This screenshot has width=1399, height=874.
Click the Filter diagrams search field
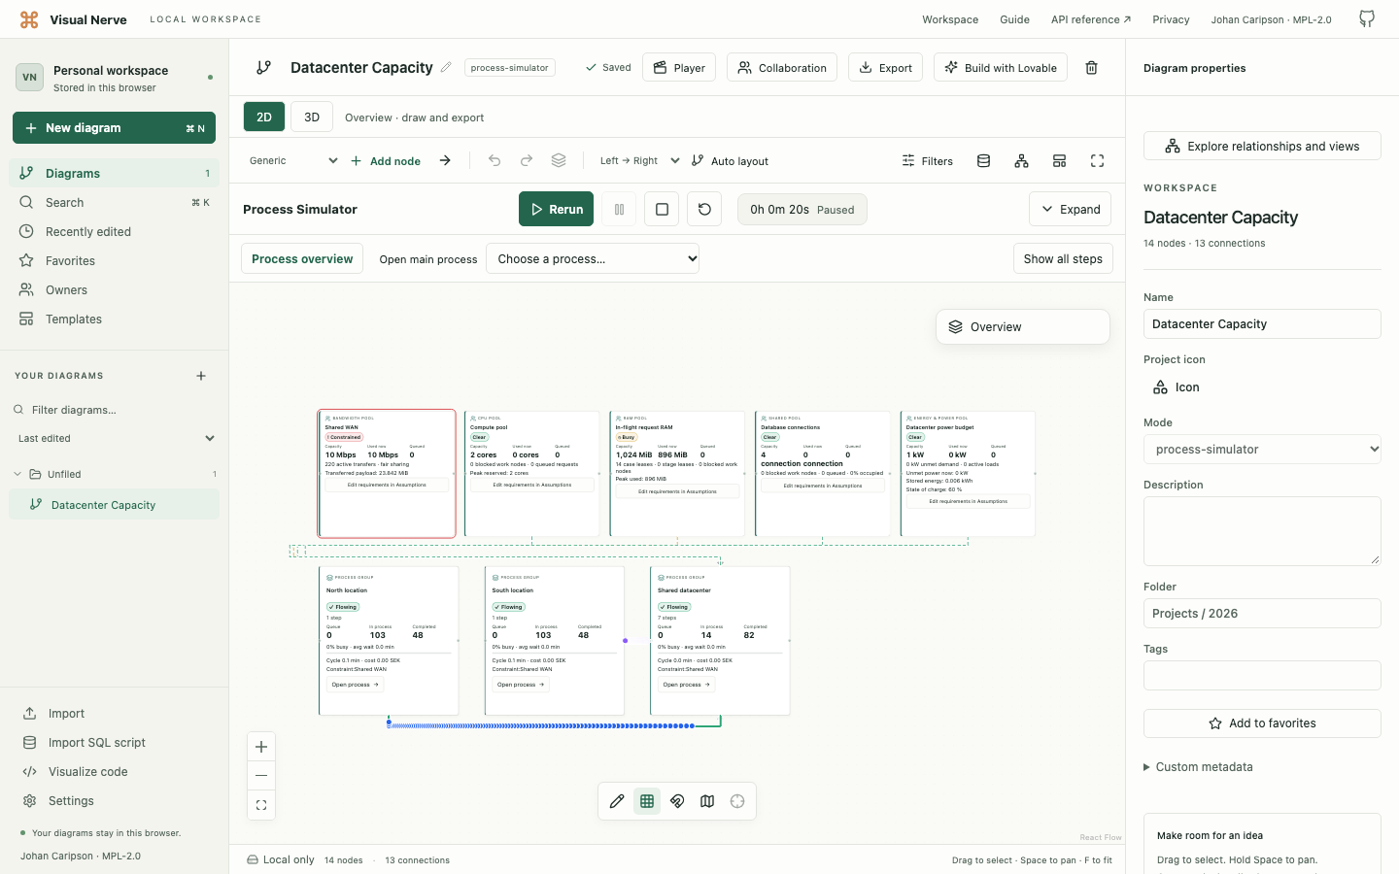[x=115, y=410]
